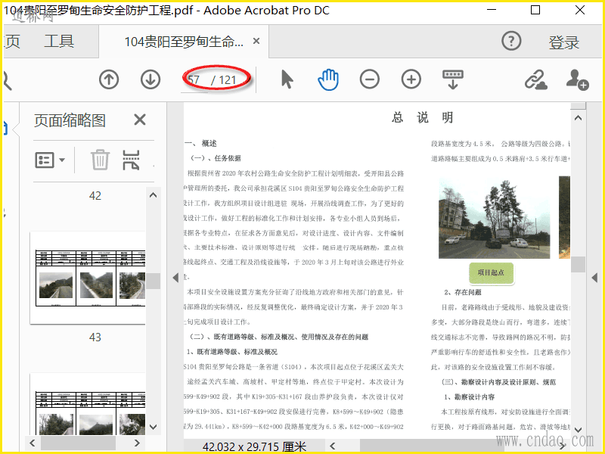Zoom in with the plus icon

point(411,79)
